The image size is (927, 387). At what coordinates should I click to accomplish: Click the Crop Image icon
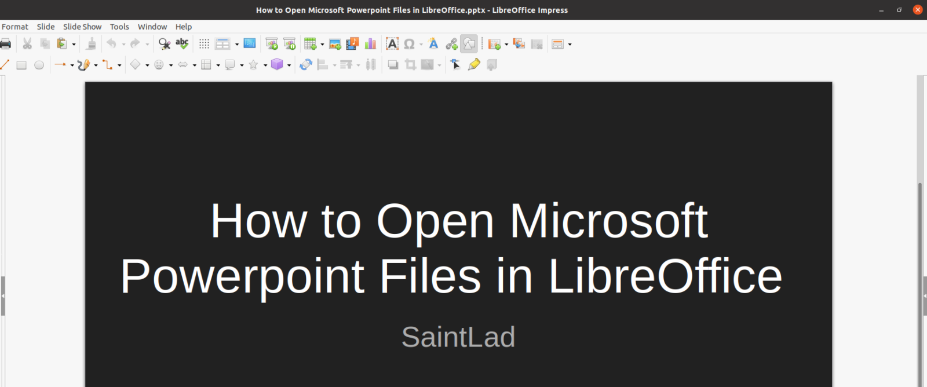click(410, 65)
